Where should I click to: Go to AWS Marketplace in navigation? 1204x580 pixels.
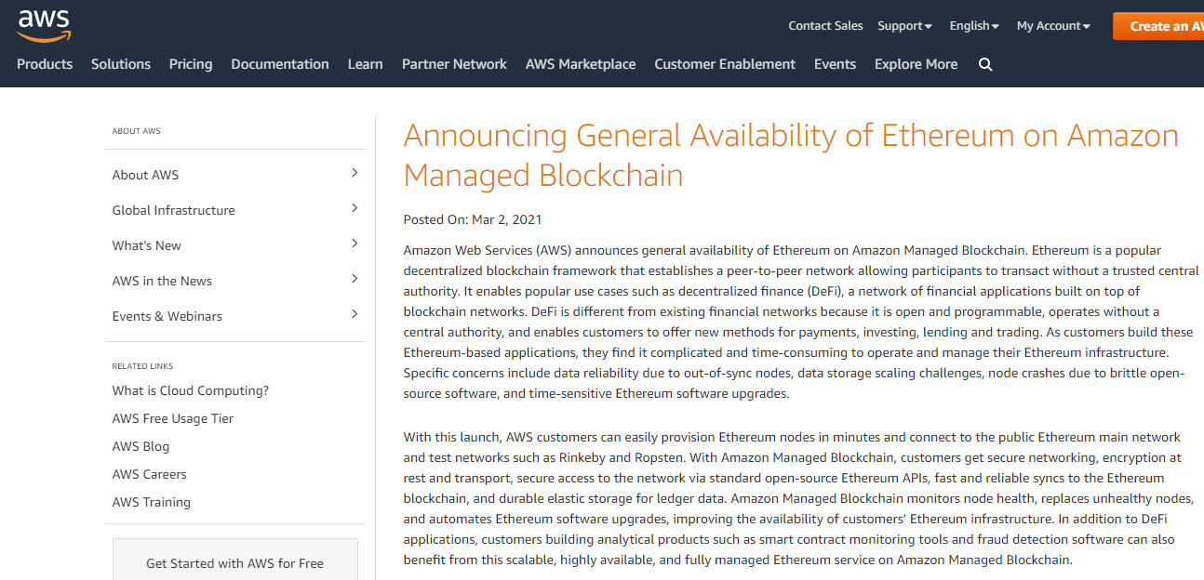tap(581, 64)
